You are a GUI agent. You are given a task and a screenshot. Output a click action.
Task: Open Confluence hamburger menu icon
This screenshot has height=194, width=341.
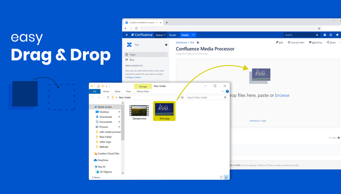pos(126,35)
